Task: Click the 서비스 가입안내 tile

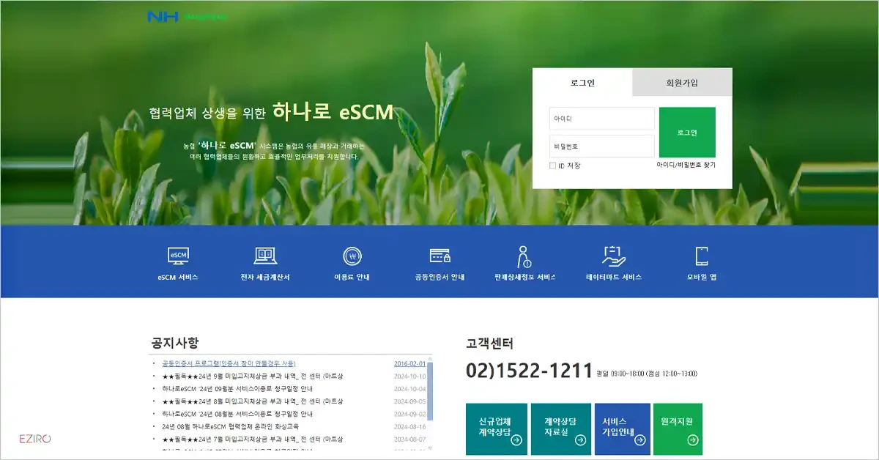Action: pyautogui.click(x=623, y=429)
